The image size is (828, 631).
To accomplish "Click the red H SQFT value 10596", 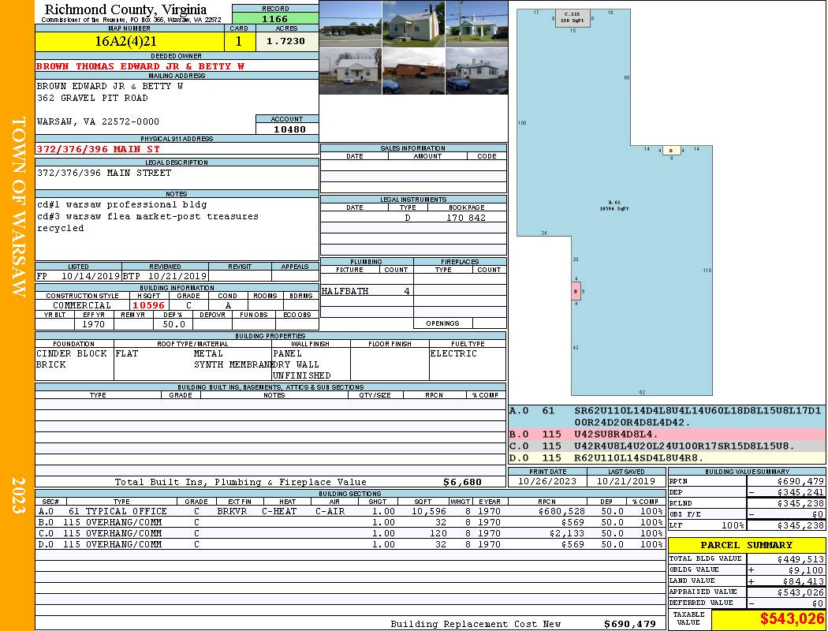I will [148, 305].
